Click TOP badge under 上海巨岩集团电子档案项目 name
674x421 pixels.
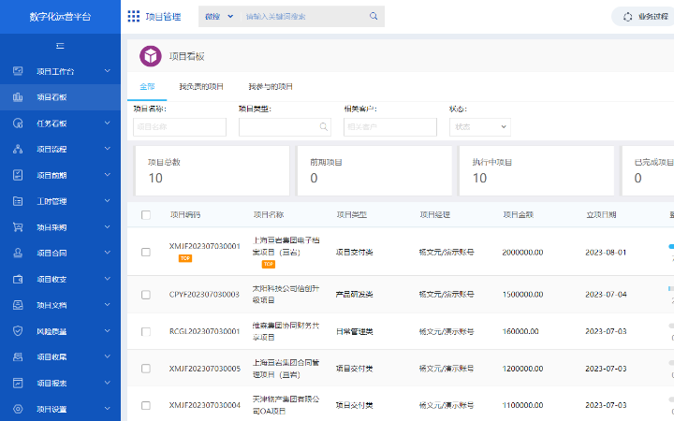pos(269,264)
